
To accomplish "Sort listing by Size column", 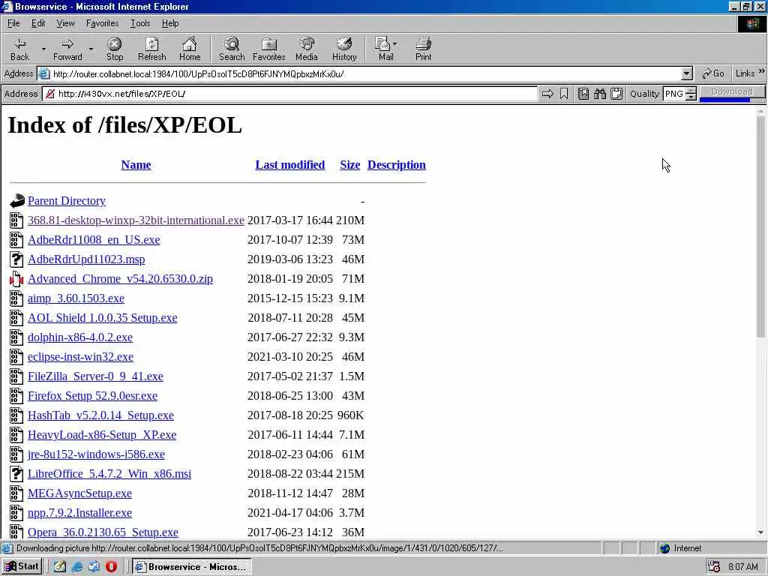I will (x=350, y=164).
